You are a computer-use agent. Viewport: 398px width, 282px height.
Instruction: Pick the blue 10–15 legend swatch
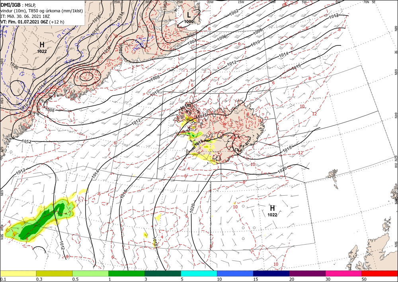coord(235,273)
